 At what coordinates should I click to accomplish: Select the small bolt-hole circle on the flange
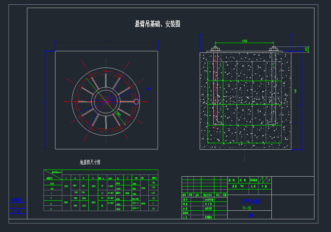[136, 102]
